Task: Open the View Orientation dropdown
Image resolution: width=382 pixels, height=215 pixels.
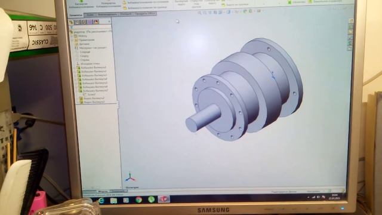Action: click(221, 12)
